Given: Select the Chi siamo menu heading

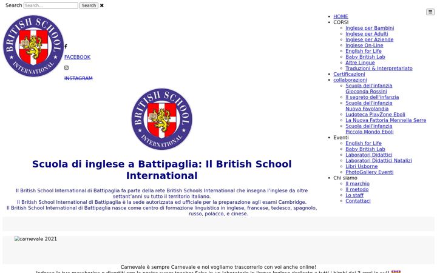Looking at the screenshot, I should (x=345, y=178).
